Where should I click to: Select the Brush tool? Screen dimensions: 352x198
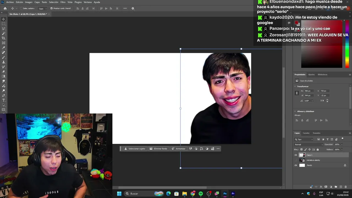point(4,57)
